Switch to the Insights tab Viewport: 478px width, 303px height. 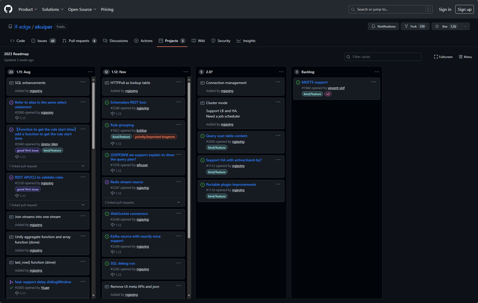[246, 41]
